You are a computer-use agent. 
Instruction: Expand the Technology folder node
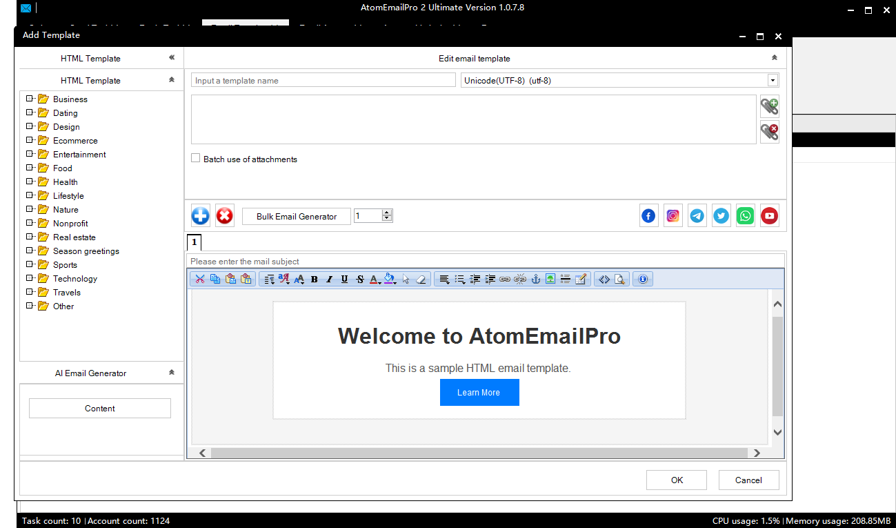coord(30,278)
